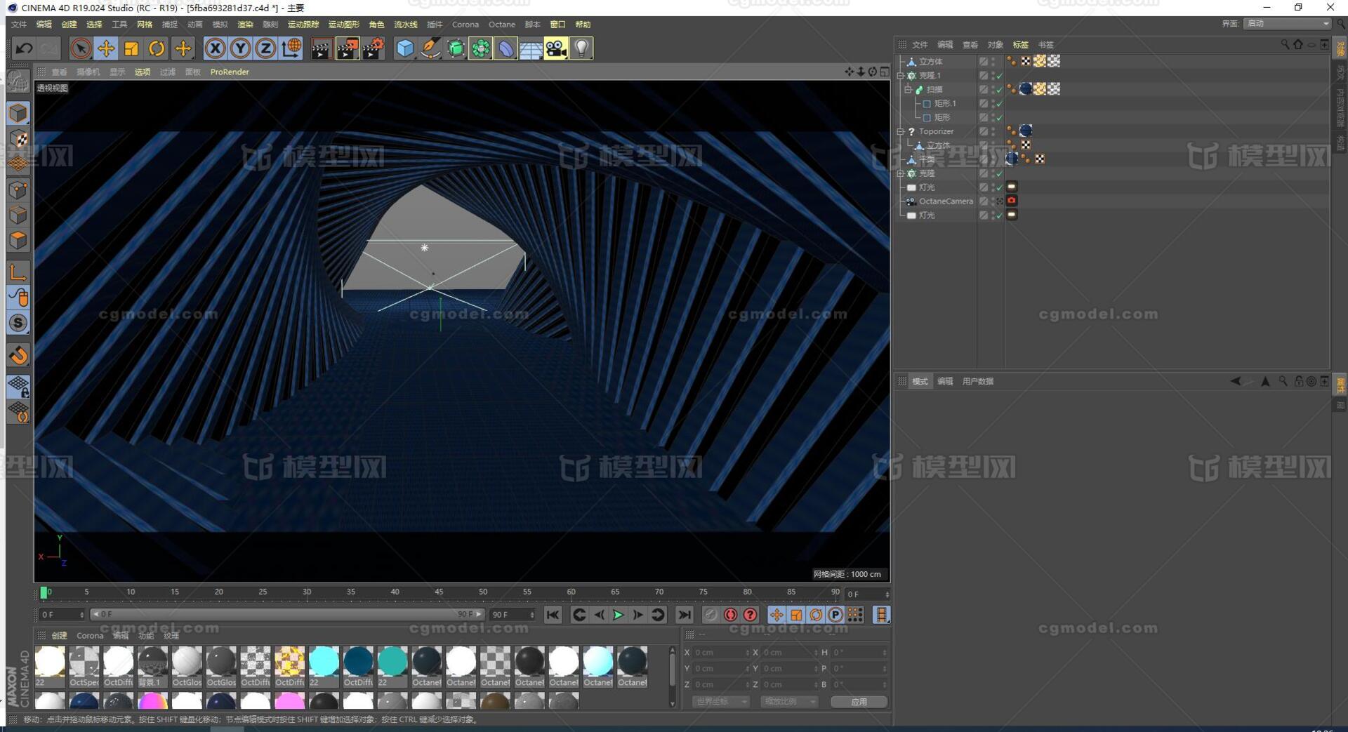Open the floor/environment icon
Image resolution: width=1348 pixels, height=732 pixels.
pos(531,48)
